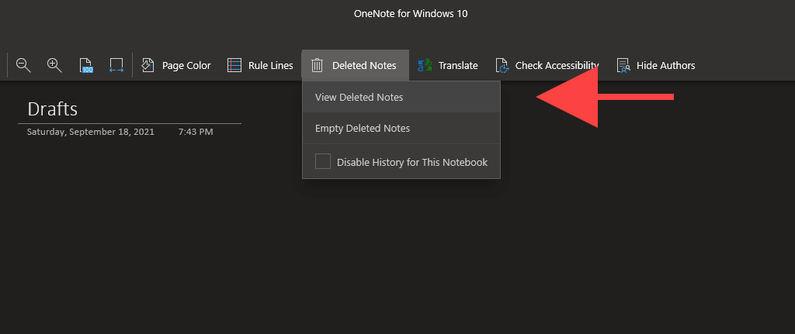Select View Deleted Notes menu entry
Viewport: 795px width, 334px height.
pos(359,98)
